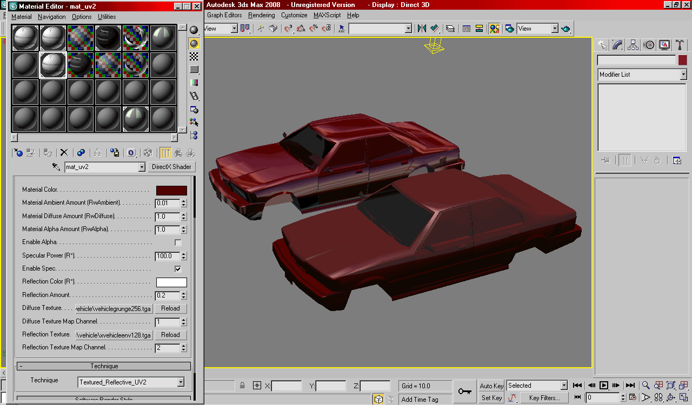Screen dimensions: 692x405
Task: Open the Utilities hammer panel tab
Action: click(x=680, y=45)
